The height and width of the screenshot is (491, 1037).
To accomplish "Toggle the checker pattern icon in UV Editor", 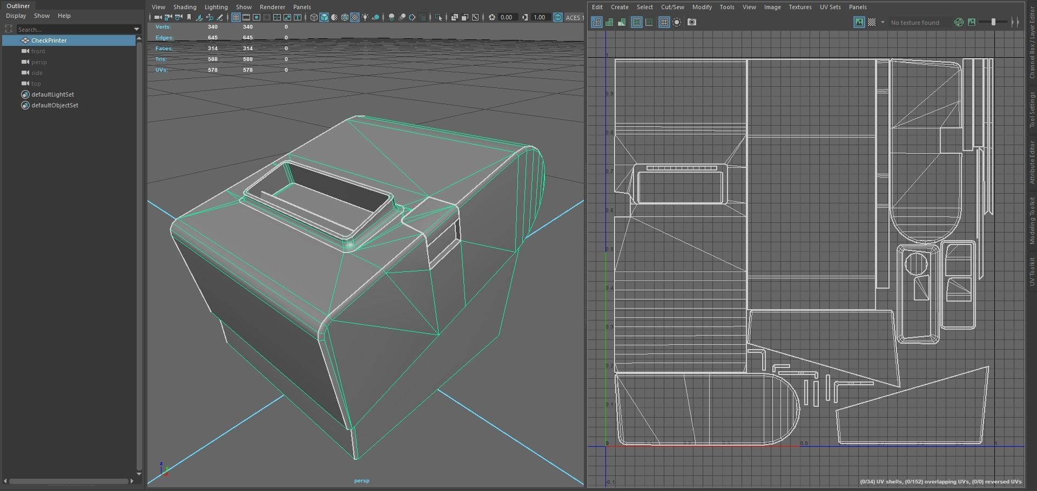I will [x=872, y=22].
